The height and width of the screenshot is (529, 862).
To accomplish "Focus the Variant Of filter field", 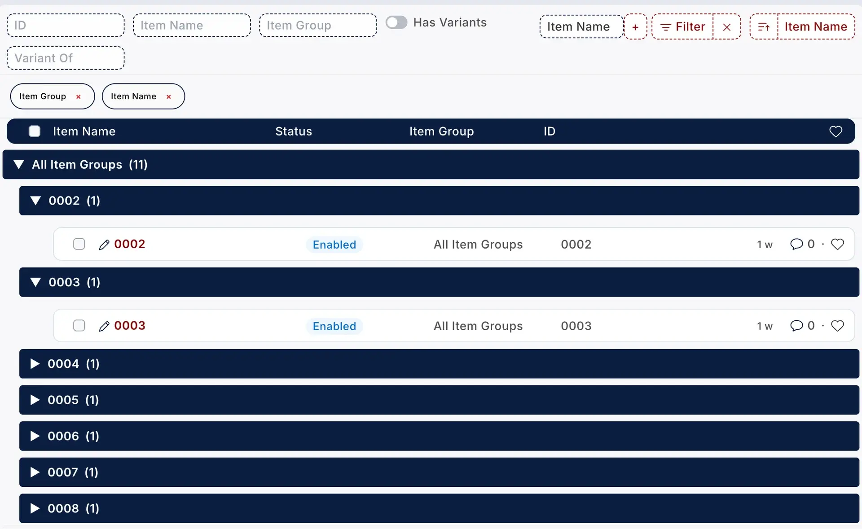I will click(x=66, y=58).
